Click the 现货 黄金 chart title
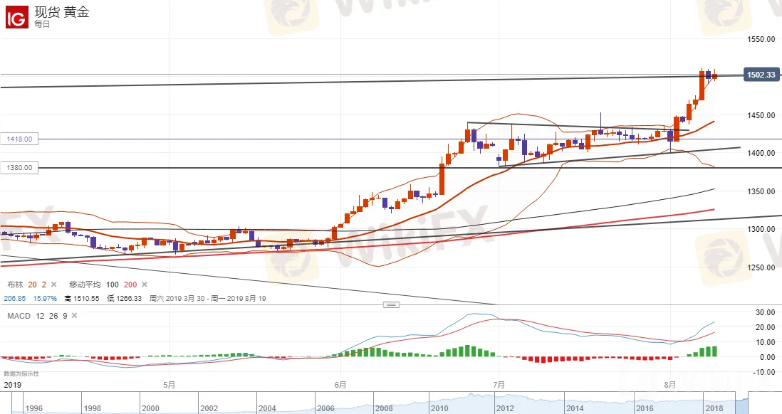 pos(62,12)
